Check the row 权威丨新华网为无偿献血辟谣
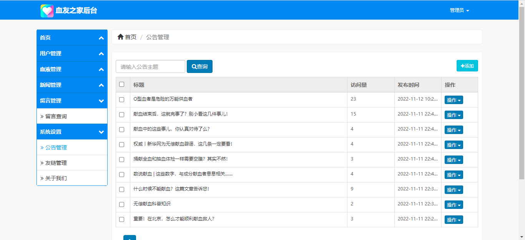Viewport: 525px width, 240px height. pyautogui.click(x=122, y=144)
